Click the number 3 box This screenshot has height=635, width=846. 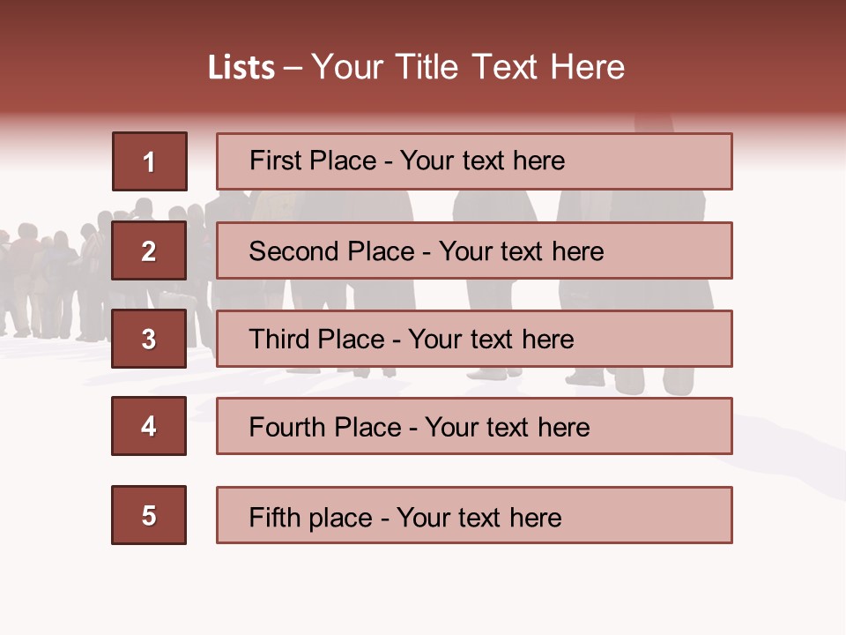[x=149, y=339]
